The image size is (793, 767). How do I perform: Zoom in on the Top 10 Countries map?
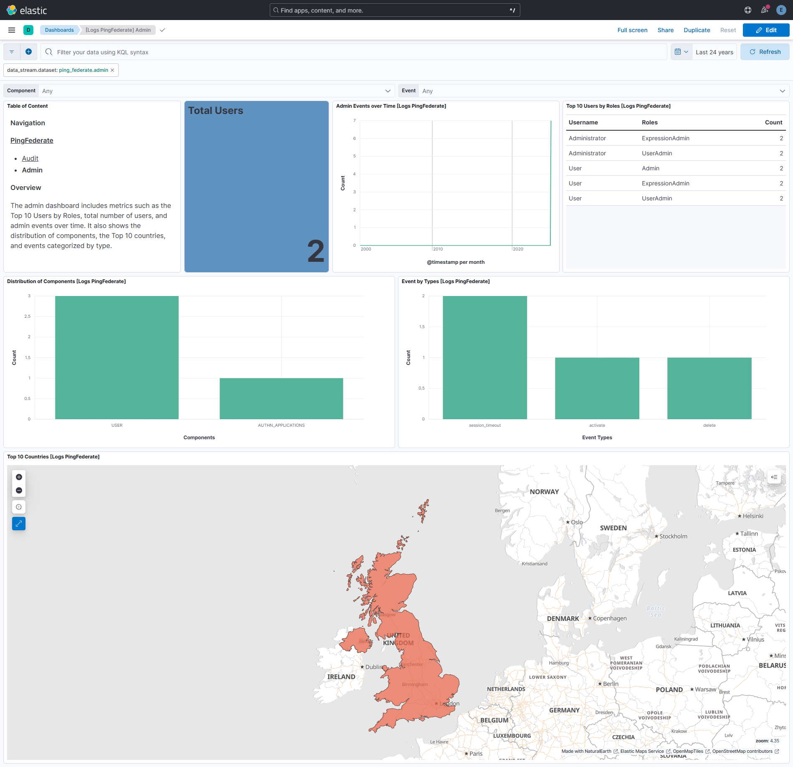pyautogui.click(x=18, y=477)
